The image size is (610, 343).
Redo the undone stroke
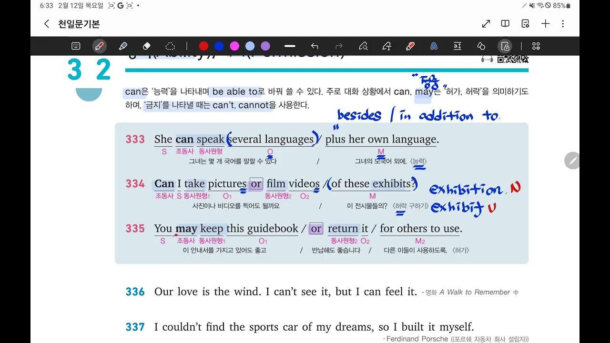(339, 46)
